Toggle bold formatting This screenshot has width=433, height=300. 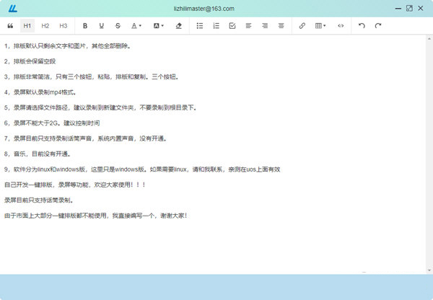(x=84, y=25)
